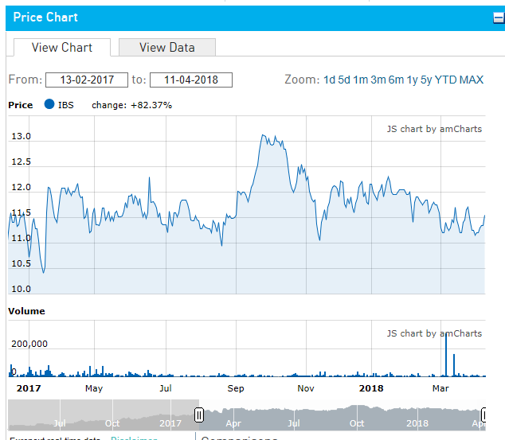The image size is (505, 440).
Task: Set zoom to 3m
Action: 378,80
